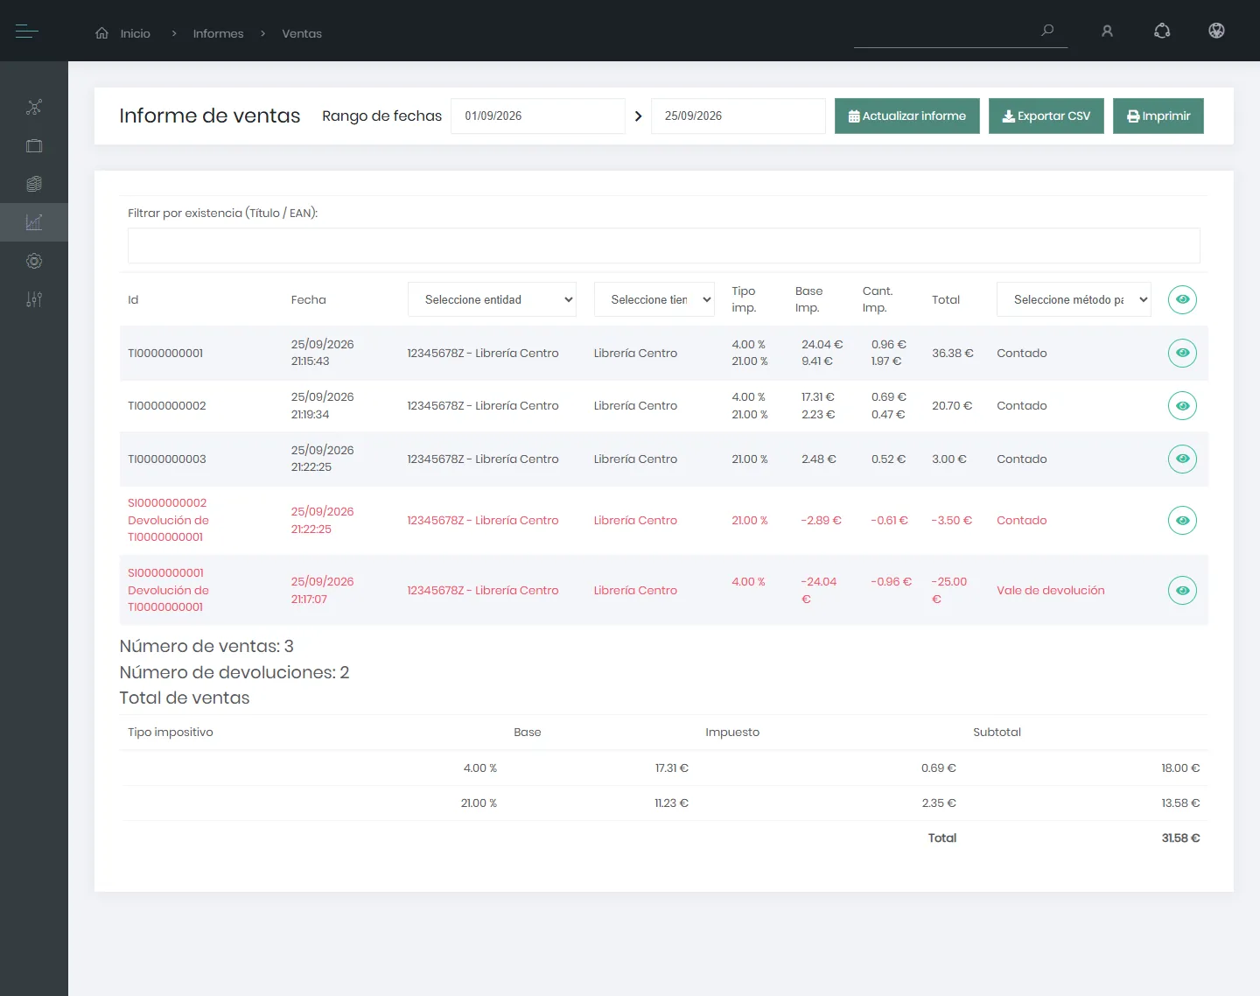Click the 13.58 € subtotal value

click(1180, 803)
